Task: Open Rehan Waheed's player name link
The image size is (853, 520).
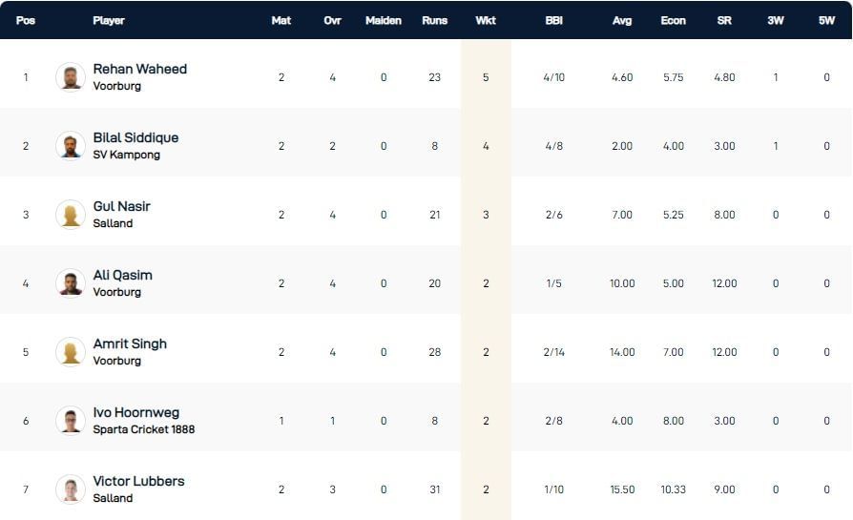Action: (140, 69)
